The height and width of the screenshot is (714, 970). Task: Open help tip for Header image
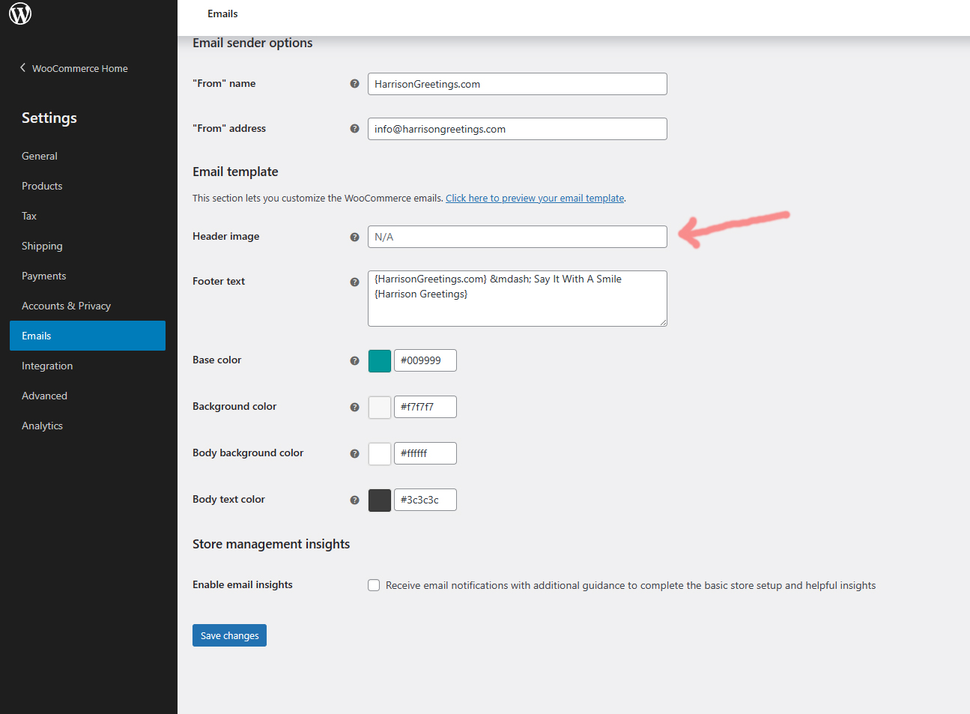click(x=354, y=237)
